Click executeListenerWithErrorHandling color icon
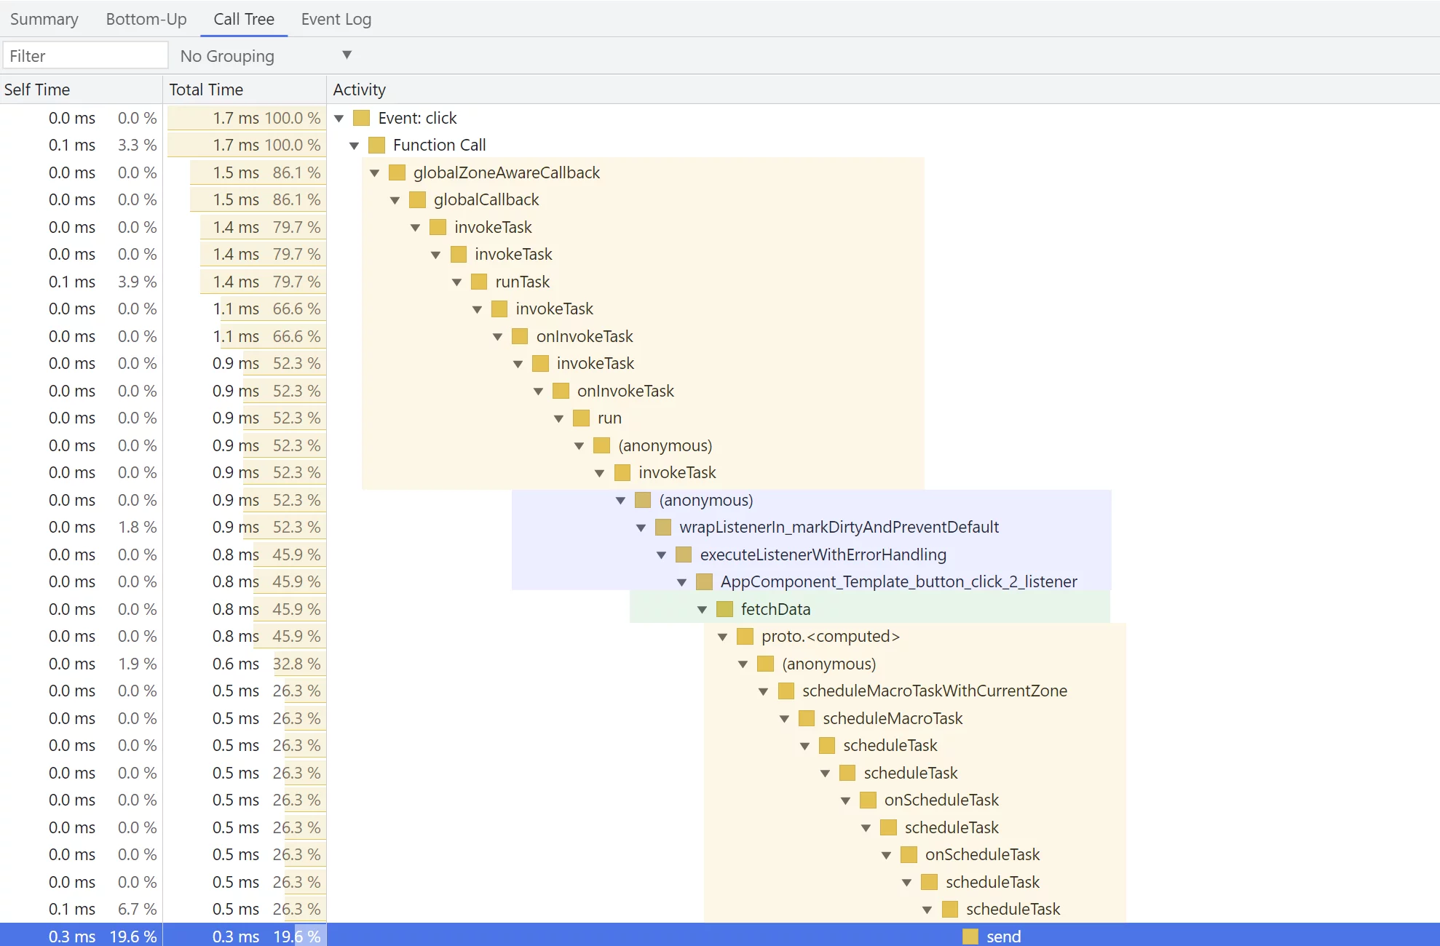Image resolution: width=1440 pixels, height=946 pixels. point(684,555)
